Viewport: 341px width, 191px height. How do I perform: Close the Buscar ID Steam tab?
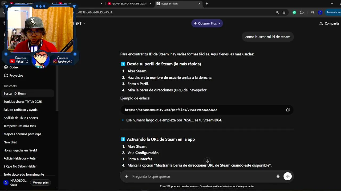click(x=199, y=4)
